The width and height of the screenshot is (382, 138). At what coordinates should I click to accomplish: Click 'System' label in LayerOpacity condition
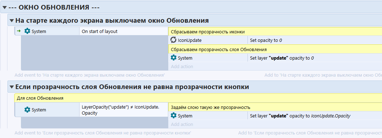[39, 110]
